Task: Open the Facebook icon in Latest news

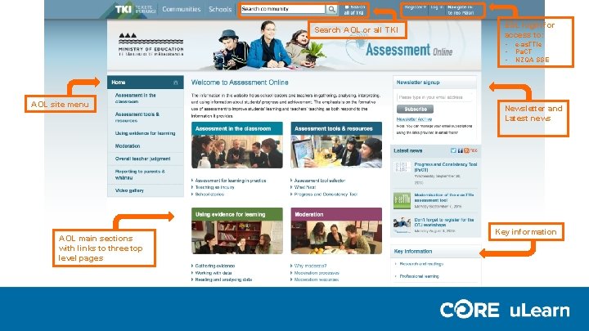Action: point(460,150)
